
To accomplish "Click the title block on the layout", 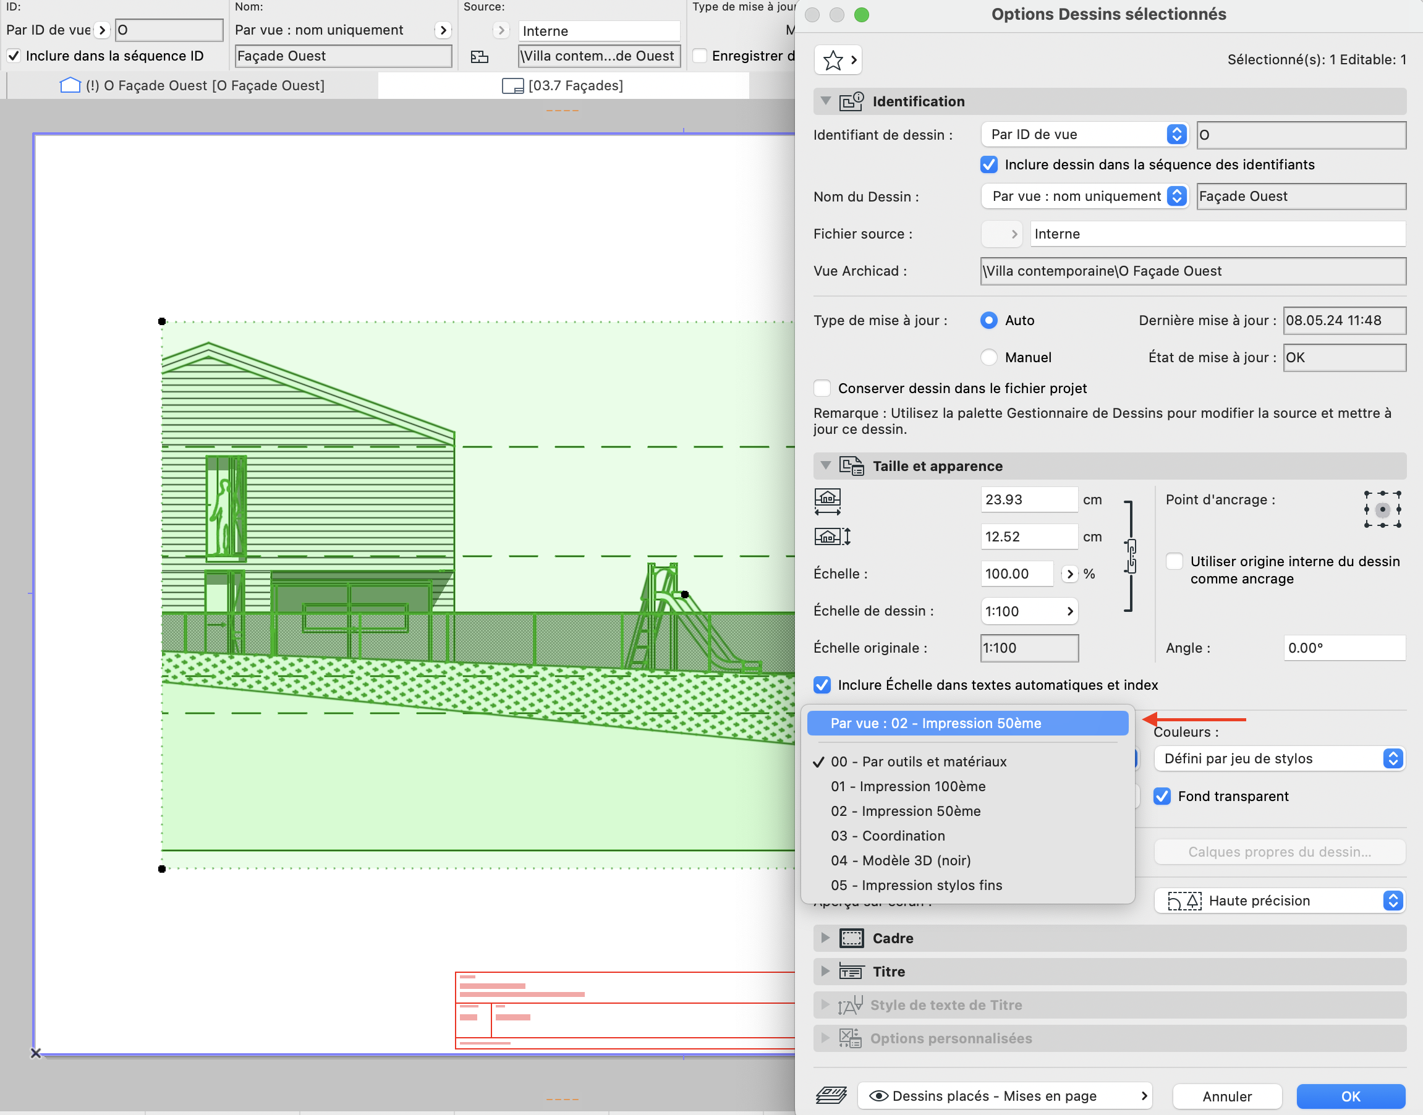I will tap(625, 1010).
